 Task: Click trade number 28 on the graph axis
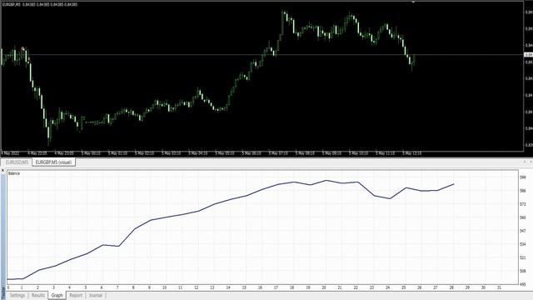point(451,287)
